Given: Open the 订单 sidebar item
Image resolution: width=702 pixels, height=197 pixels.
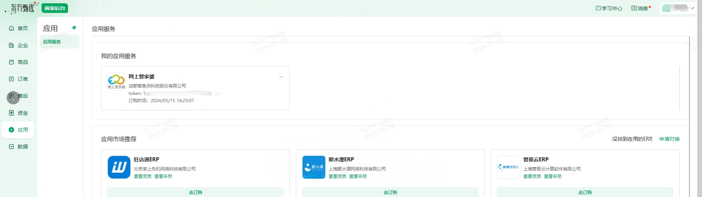Looking at the screenshot, I should click(18, 79).
